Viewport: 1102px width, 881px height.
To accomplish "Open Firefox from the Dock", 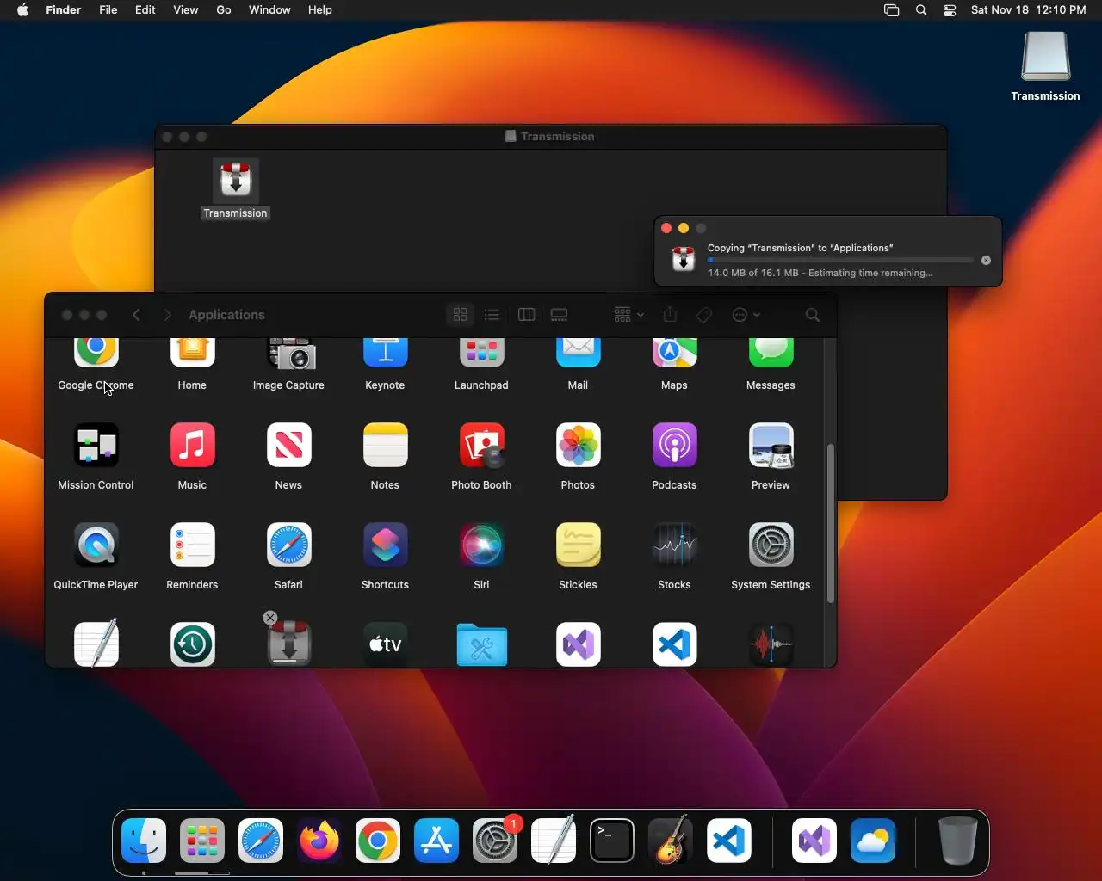I will 319,841.
